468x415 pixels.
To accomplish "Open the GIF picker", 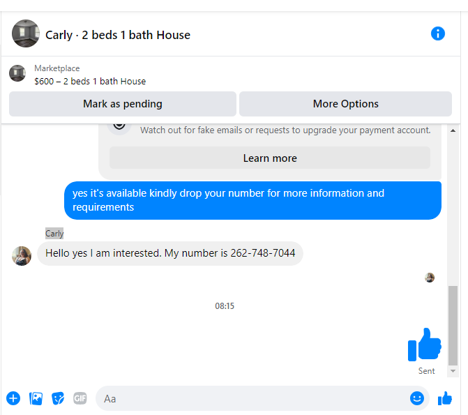I will (80, 398).
